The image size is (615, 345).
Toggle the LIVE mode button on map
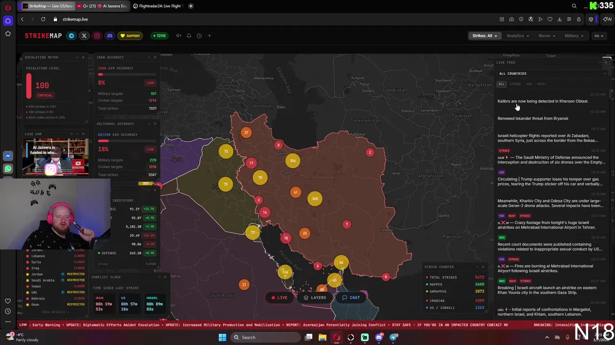tap(279, 298)
